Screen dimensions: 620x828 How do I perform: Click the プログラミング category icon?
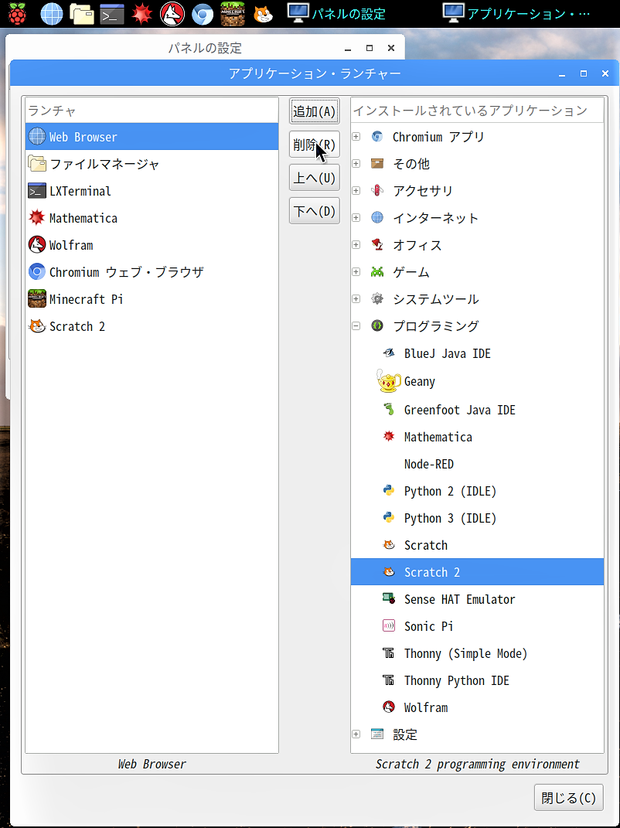tap(377, 325)
